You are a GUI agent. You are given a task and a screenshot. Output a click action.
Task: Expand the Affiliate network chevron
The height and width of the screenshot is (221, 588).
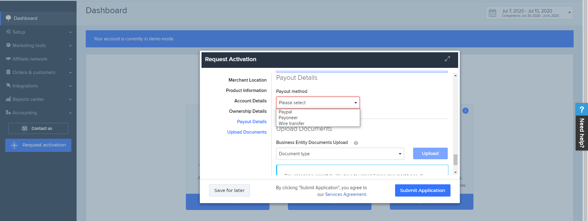click(x=70, y=59)
